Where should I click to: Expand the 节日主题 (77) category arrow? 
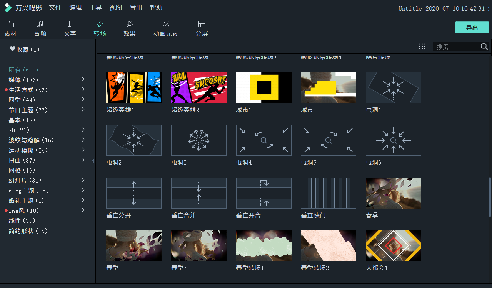83,110
